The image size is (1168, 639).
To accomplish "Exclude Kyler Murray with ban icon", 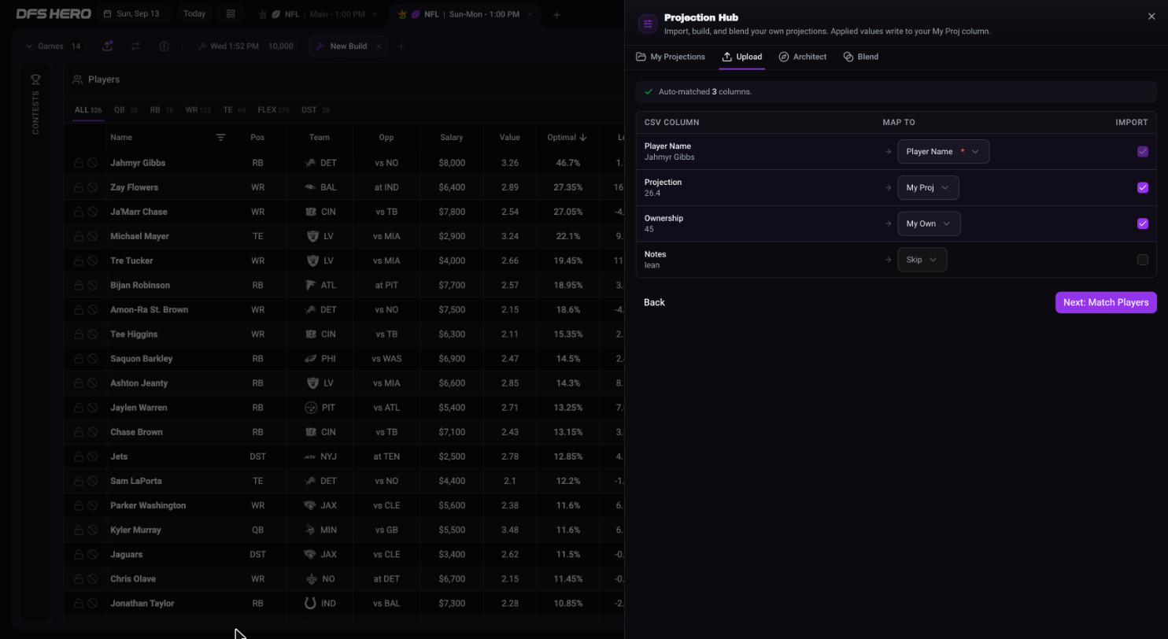I will [x=92, y=530].
